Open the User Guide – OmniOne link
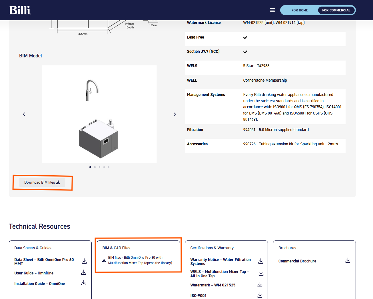Screen dimensions: 373x299 (34, 273)
